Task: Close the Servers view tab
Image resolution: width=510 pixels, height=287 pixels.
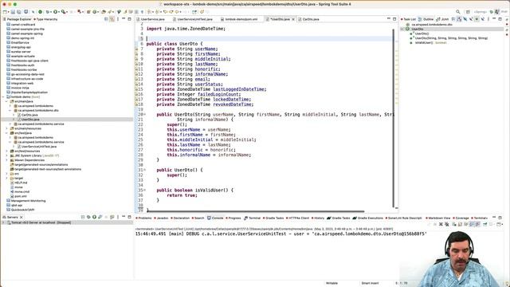Action: (x=22, y=217)
